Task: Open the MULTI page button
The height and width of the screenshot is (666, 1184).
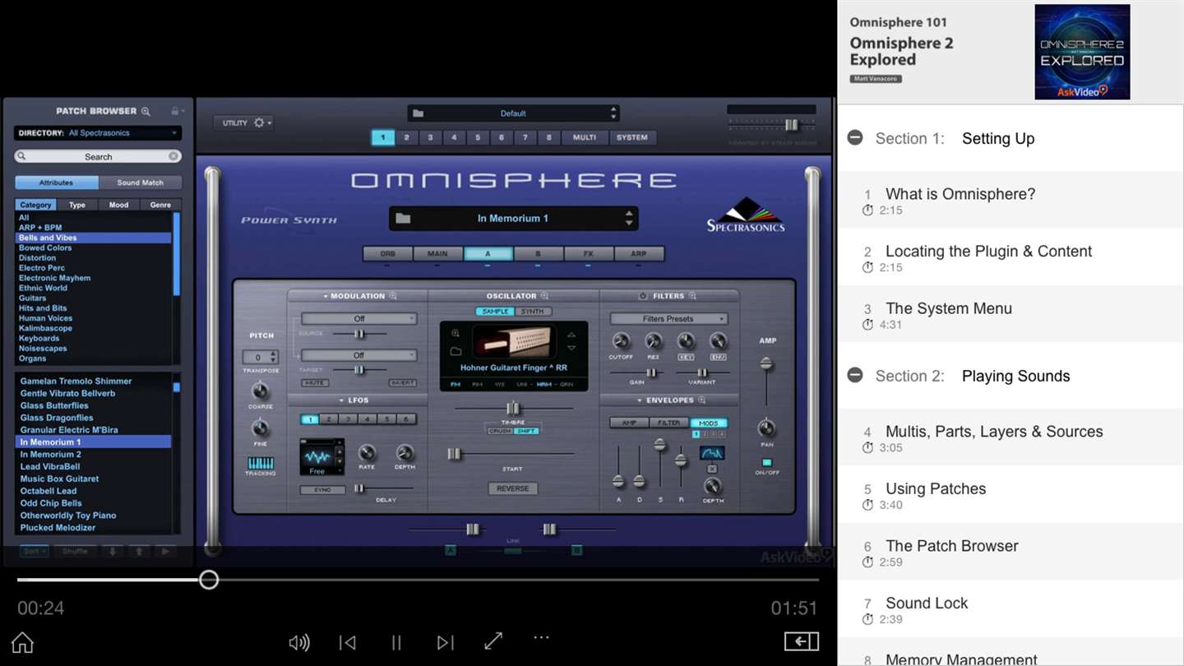Action: [585, 137]
